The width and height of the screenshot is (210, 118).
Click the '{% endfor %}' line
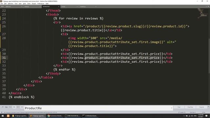(x=64, y=69)
